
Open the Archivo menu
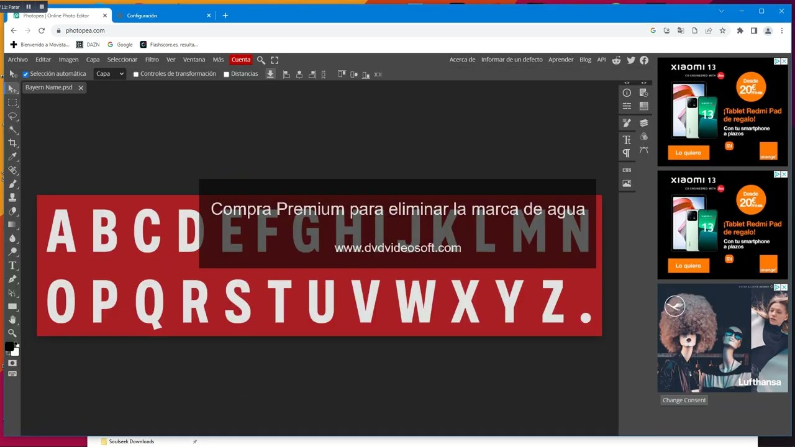18,60
